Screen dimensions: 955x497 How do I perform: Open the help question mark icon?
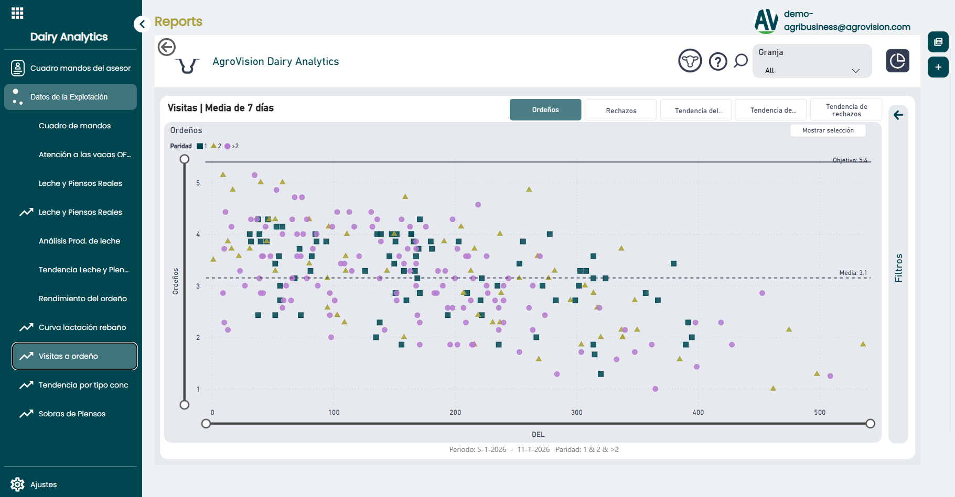pyautogui.click(x=718, y=61)
